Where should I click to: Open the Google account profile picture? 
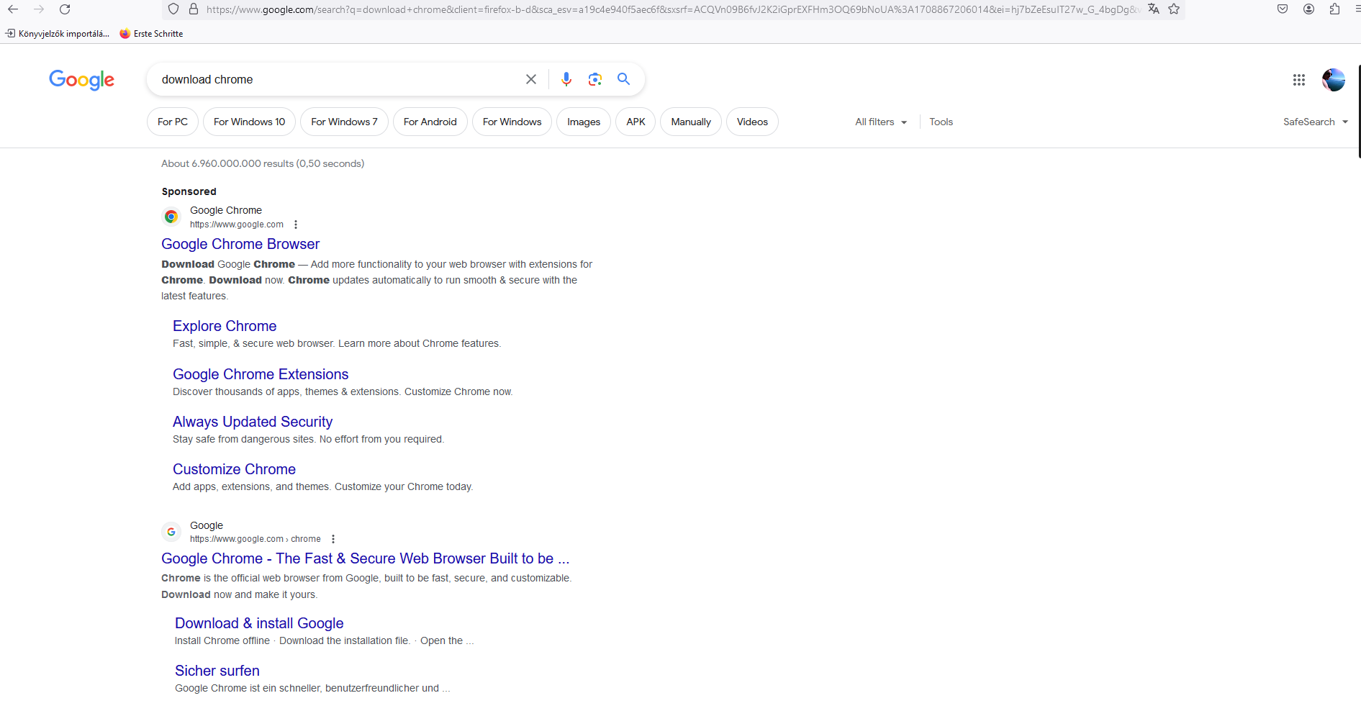tap(1333, 80)
